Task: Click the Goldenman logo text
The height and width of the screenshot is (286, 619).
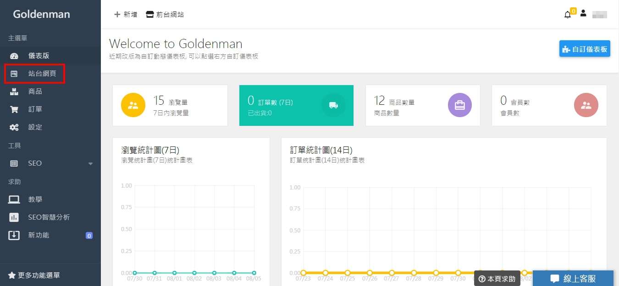Action: coord(41,14)
